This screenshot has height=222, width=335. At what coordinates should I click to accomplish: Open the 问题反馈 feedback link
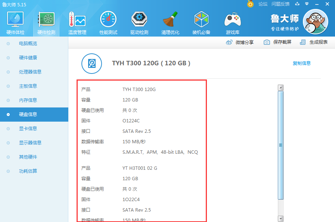click(x=280, y=4)
